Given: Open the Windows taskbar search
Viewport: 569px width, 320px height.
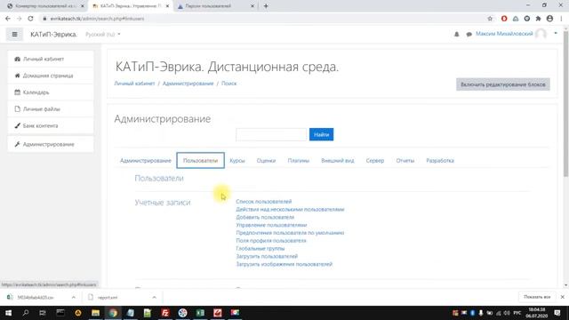Looking at the screenshot, I should point(26,313).
